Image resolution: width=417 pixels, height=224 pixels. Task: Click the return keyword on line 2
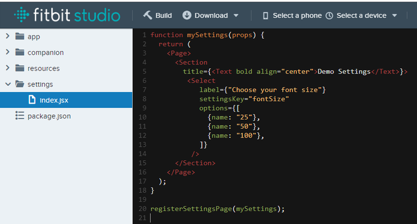(x=171, y=44)
